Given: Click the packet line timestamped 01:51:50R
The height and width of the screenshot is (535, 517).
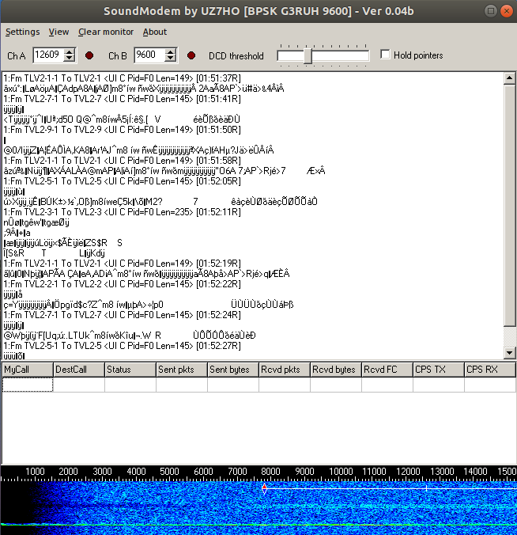Looking at the screenshot, I should click(x=122, y=130).
